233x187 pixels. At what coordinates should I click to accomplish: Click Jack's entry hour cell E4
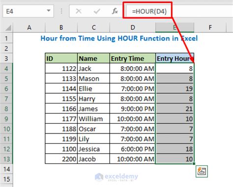click(175, 69)
